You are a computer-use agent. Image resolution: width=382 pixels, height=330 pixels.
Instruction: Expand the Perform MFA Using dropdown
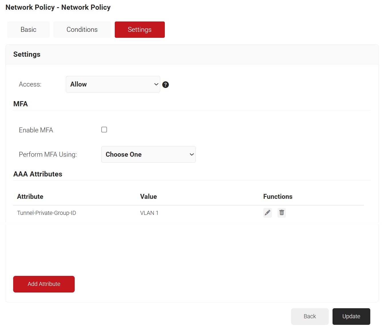148,154
